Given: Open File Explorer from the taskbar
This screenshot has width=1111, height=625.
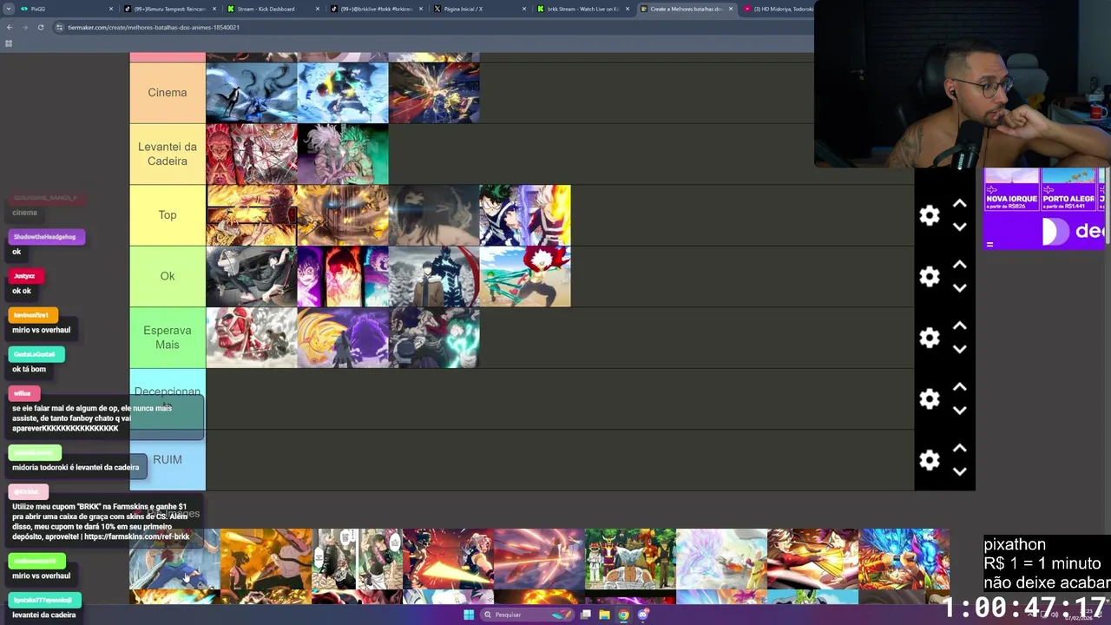Looking at the screenshot, I should point(604,615).
